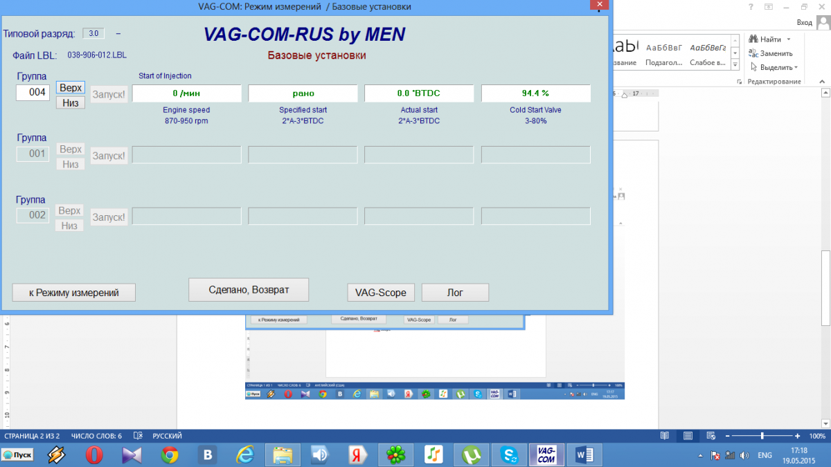Screen dimensions: 831x467
Task: Click file name 038-906-012.LBL
Action: click(x=97, y=54)
